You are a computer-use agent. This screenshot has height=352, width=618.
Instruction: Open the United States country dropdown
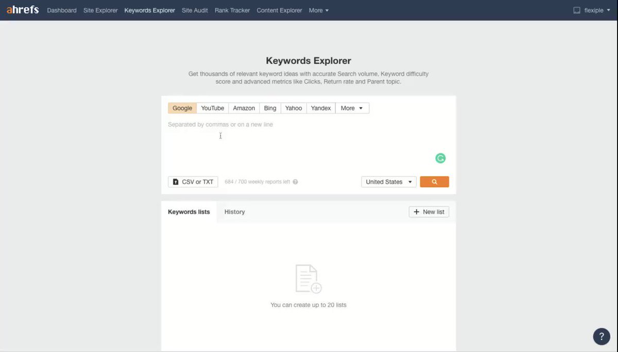click(x=389, y=182)
